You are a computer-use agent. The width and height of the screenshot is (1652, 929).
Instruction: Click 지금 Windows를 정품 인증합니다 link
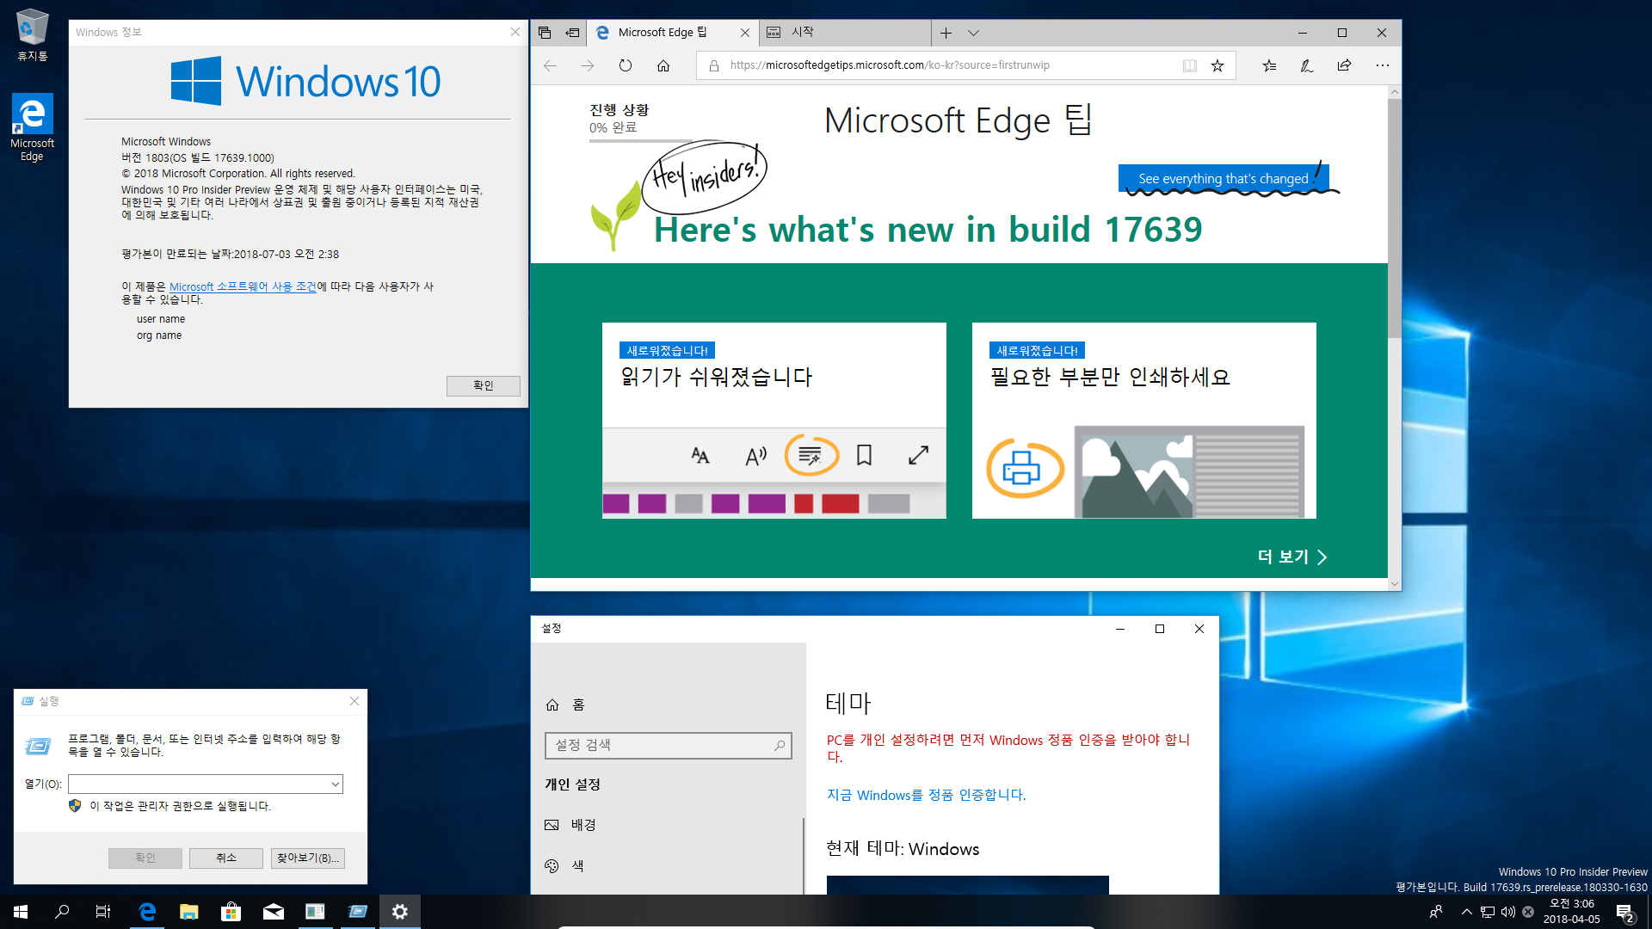926,795
